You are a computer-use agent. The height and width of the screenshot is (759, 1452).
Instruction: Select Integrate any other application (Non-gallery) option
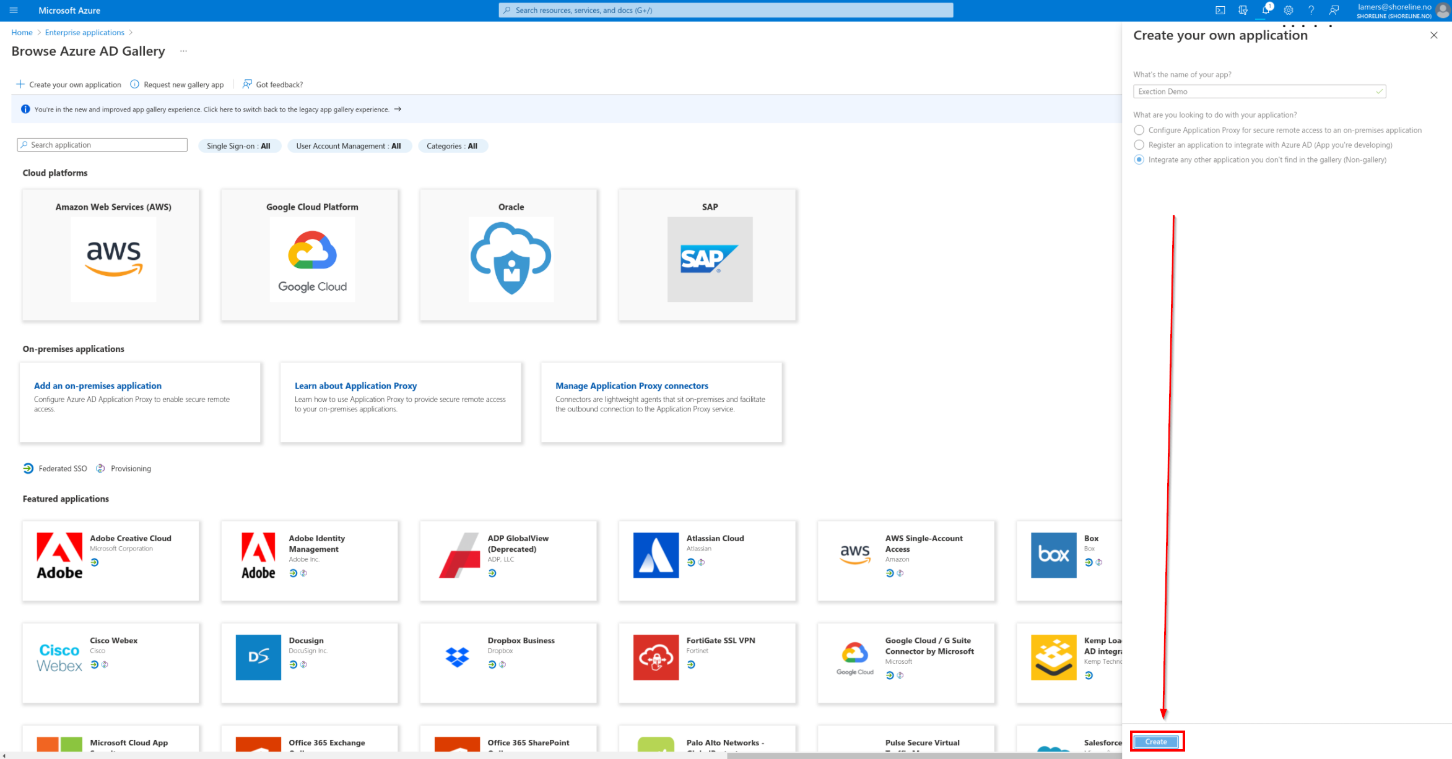[1139, 160]
